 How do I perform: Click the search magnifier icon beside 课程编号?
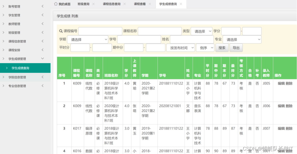click(61, 31)
